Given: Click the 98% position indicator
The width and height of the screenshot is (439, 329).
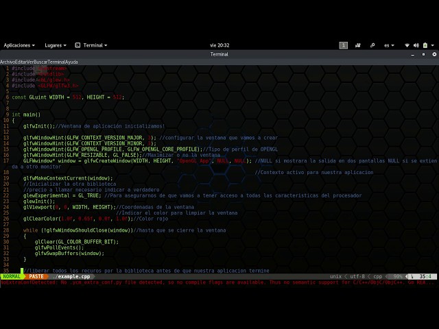Looking at the screenshot, I should click(398, 276).
